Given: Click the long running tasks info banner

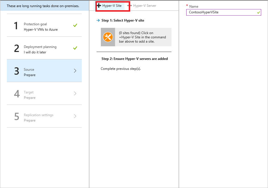Looking at the screenshot, I should coord(43,6).
